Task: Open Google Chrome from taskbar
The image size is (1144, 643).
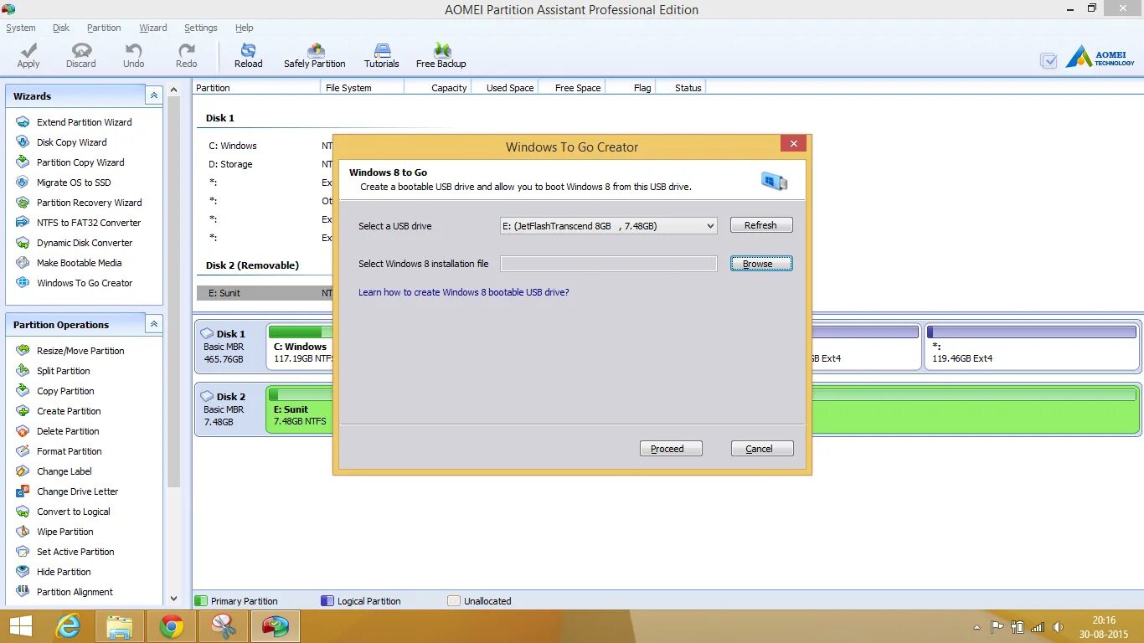Action: [x=172, y=626]
